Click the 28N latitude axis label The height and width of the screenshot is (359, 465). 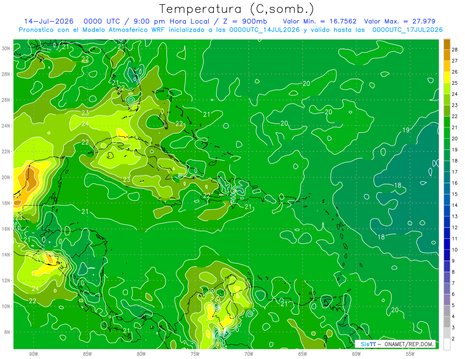click(6, 74)
